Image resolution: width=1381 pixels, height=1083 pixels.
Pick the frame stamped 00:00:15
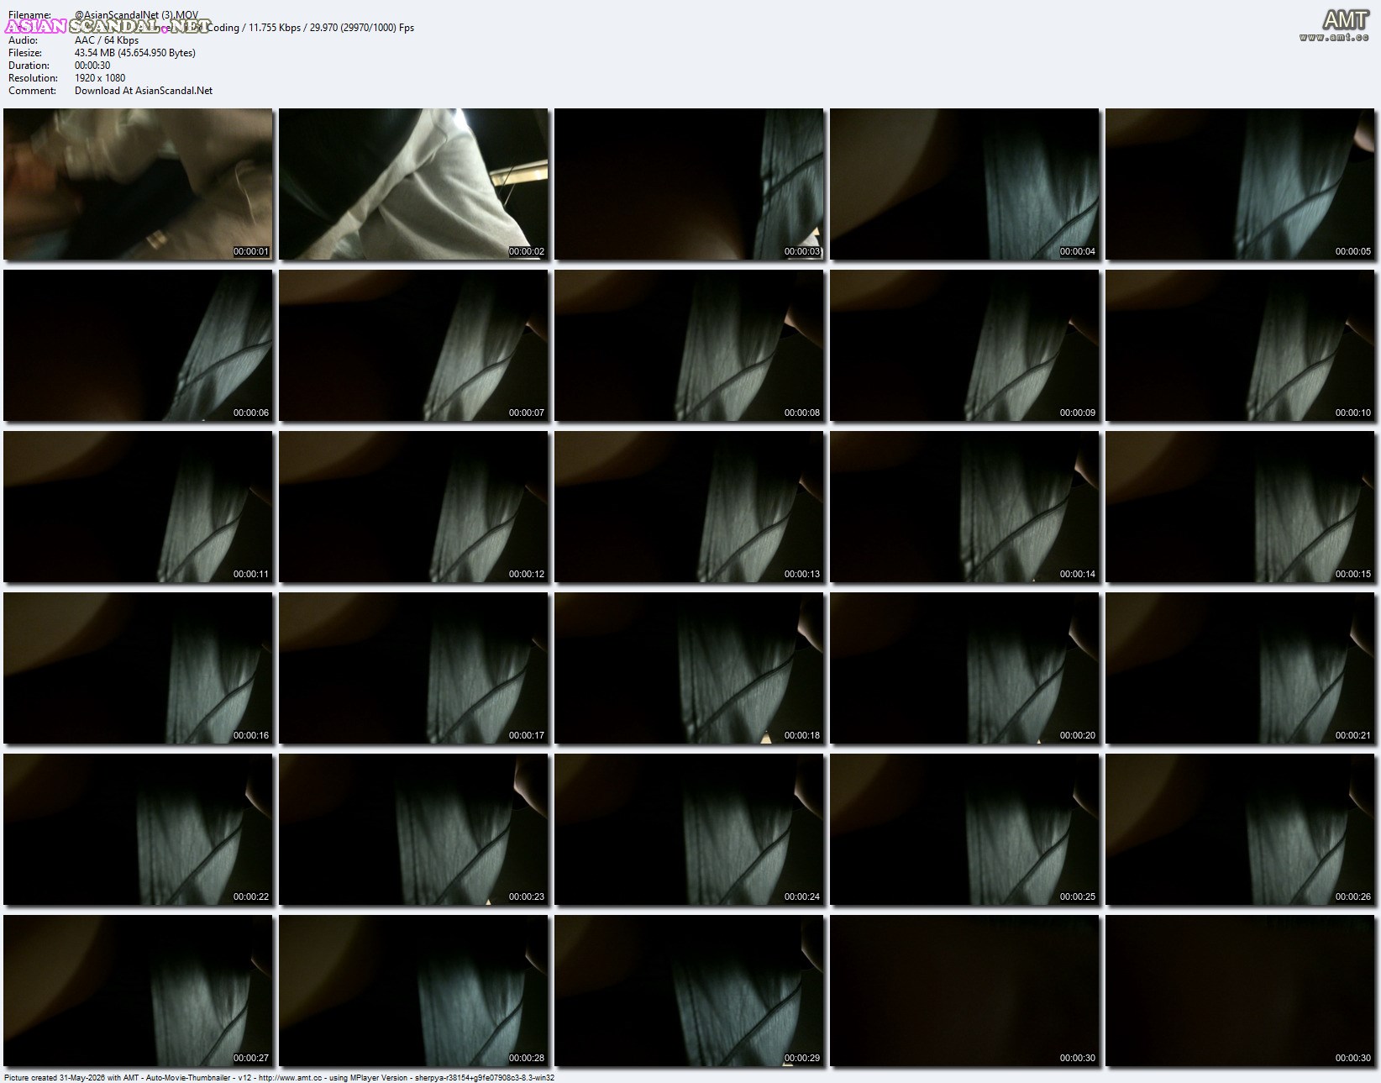click(1240, 507)
